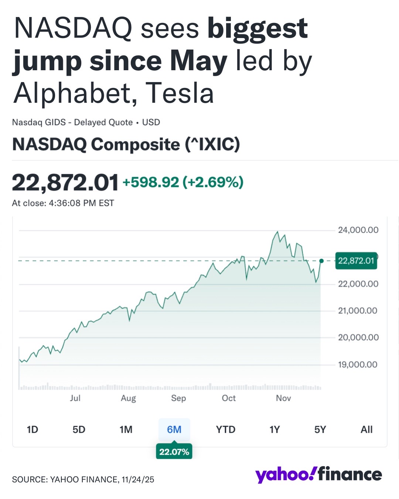Click the headline about NASDAQ's biggest jump
The height and width of the screenshot is (499, 399).
[x=163, y=61]
